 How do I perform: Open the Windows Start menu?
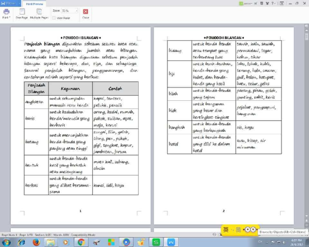(x=6, y=242)
